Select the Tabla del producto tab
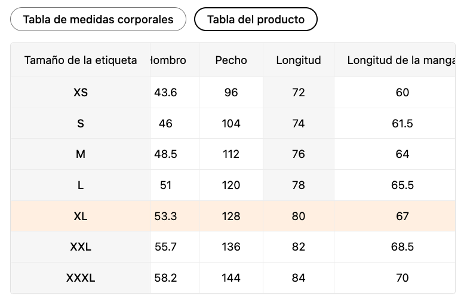Screen dimensions: 467x305 (x=256, y=19)
